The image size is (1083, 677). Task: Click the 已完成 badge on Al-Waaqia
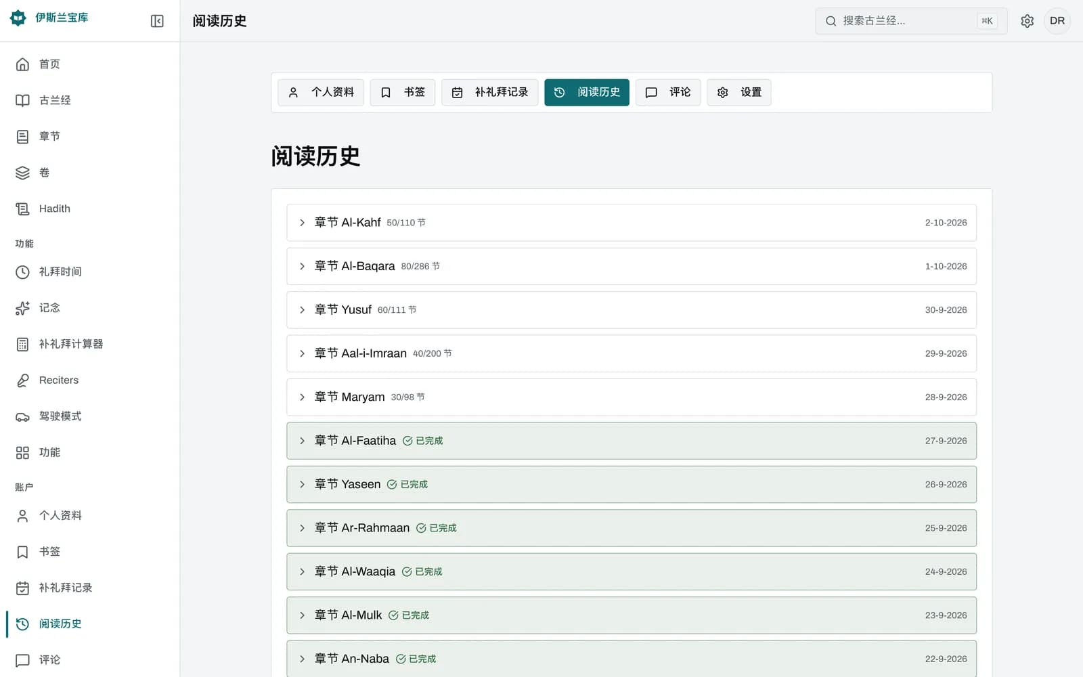422,571
